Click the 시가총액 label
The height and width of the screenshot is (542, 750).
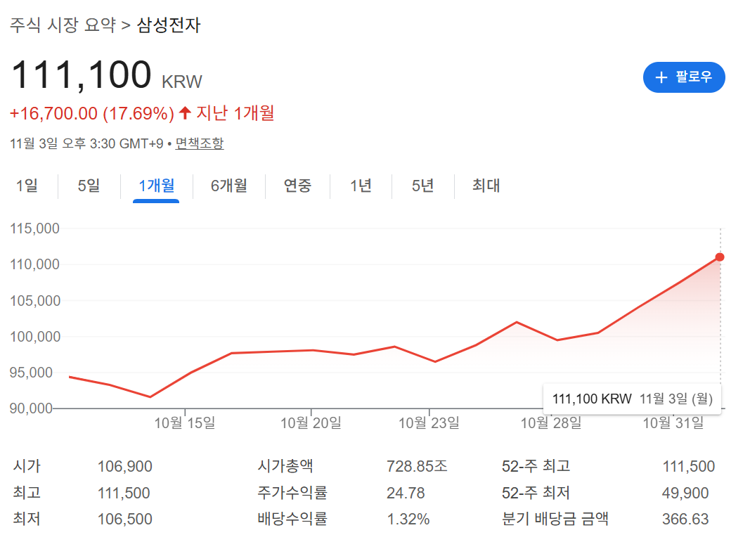[x=285, y=466]
